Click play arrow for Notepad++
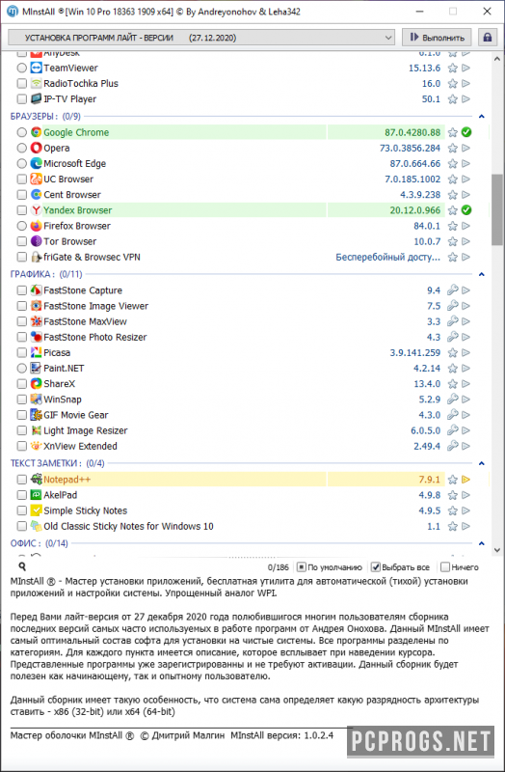 point(465,480)
